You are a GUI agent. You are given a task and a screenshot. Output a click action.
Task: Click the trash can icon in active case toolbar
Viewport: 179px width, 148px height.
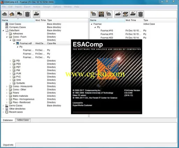141,14
